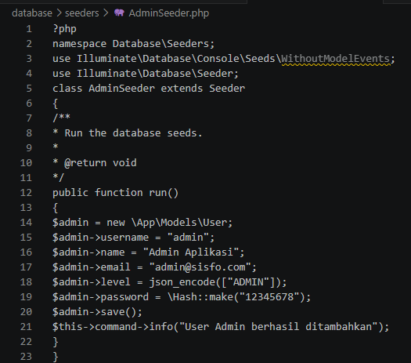Click 'public function run()' declaration
Viewport: 411px width, 363px height.
pyautogui.click(x=115, y=193)
